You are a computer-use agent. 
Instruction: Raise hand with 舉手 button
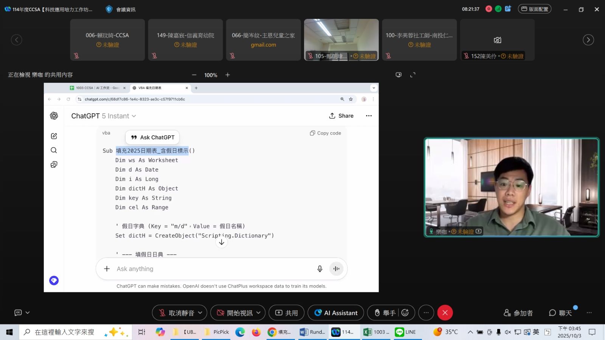385,313
